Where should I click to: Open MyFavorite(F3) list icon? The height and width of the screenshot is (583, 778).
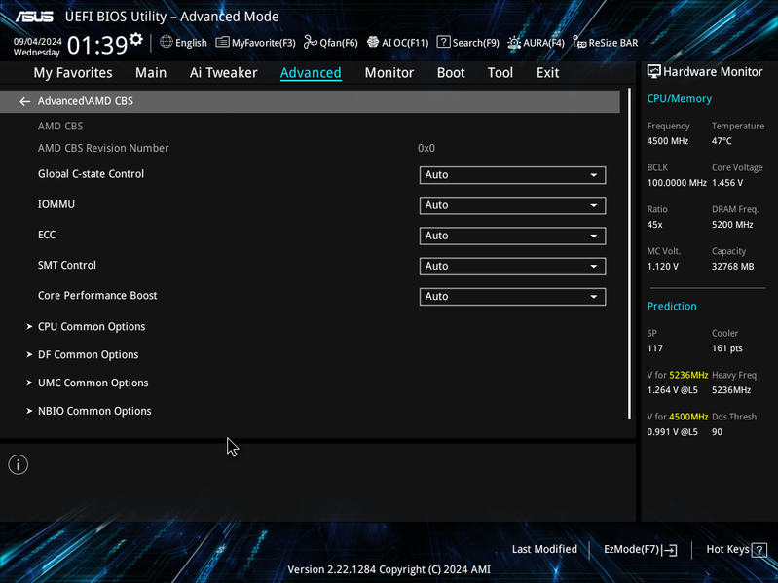(x=222, y=42)
